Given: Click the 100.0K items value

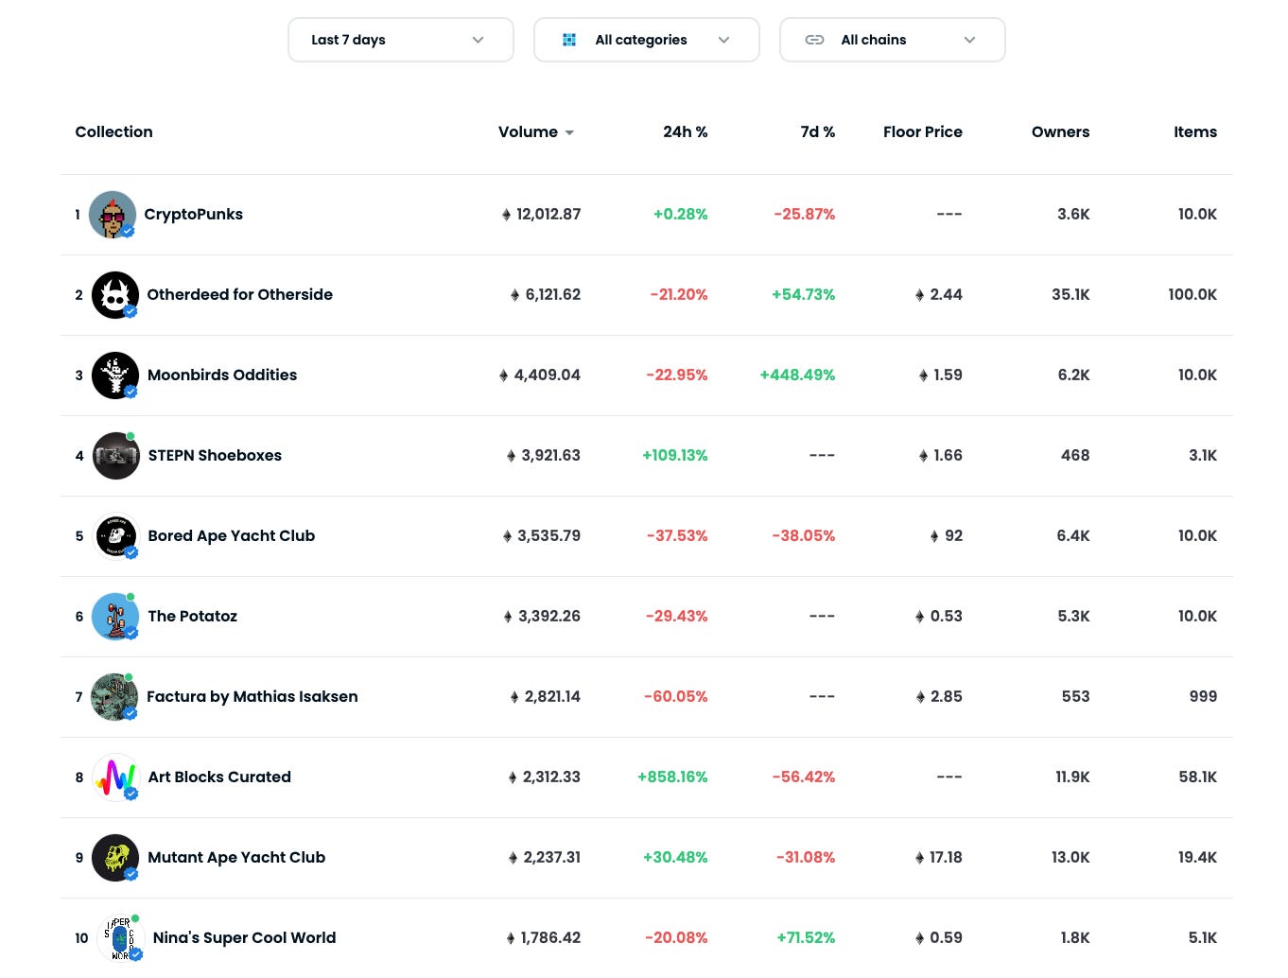Looking at the screenshot, I should pyautogui.click(x=1192, y=295).
